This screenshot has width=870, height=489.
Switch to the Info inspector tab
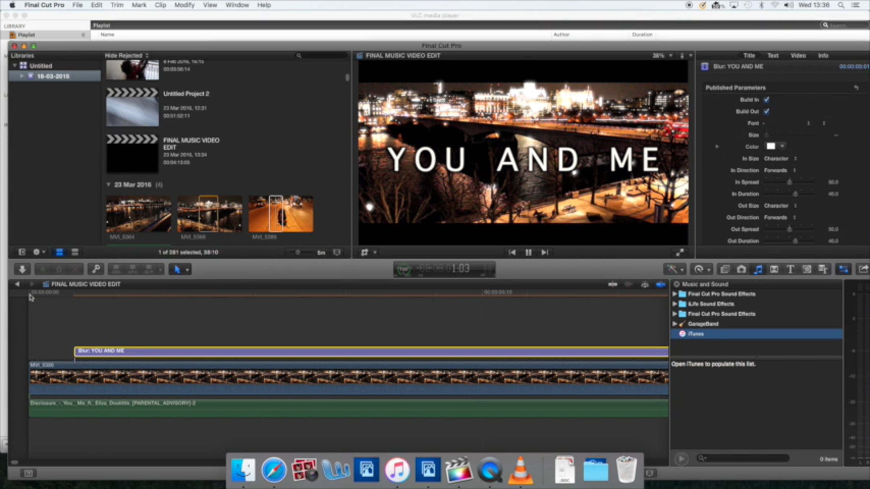[x=823, y=55]
